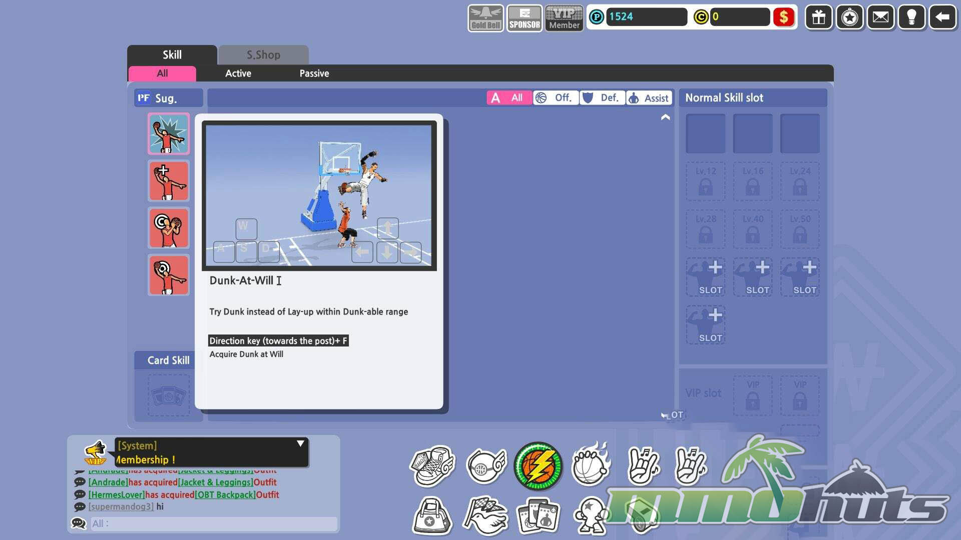Switch to the S.Shop tab
This screenshot has height=540, width=961.
(x=263, y=55)
